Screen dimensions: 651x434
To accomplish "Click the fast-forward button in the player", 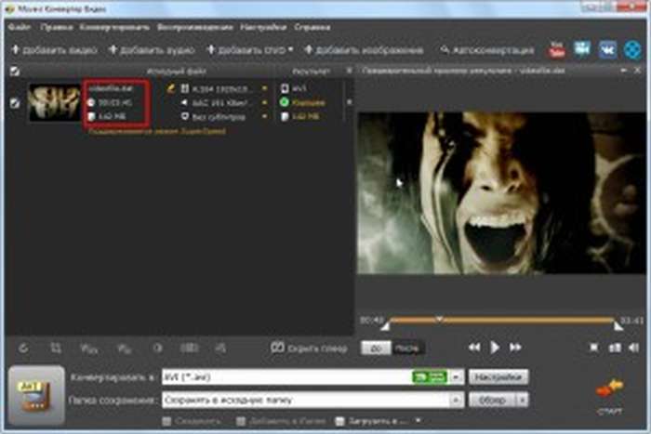I will point(515,348).
